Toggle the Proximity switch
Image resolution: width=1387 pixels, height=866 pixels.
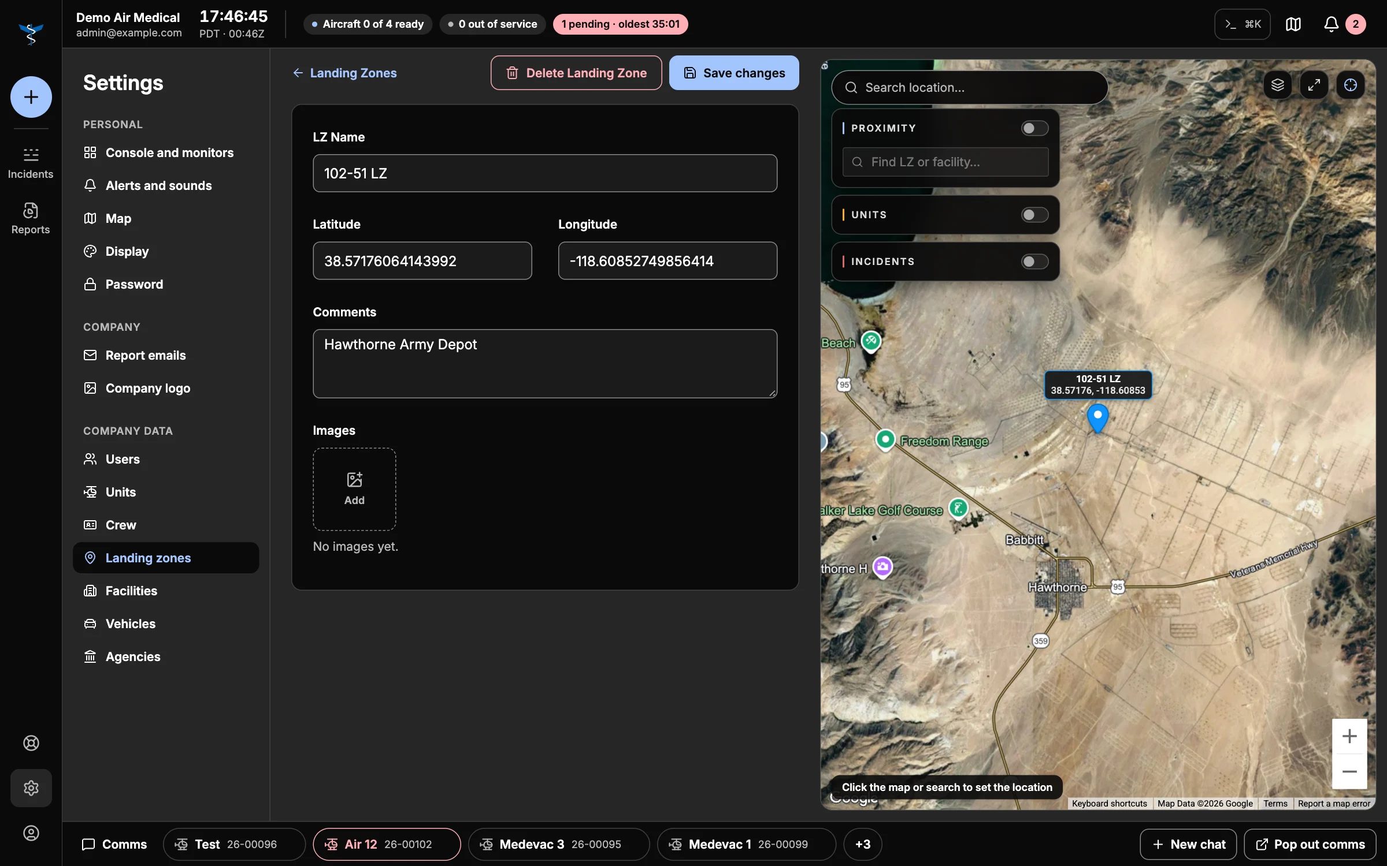(1034, 128)
